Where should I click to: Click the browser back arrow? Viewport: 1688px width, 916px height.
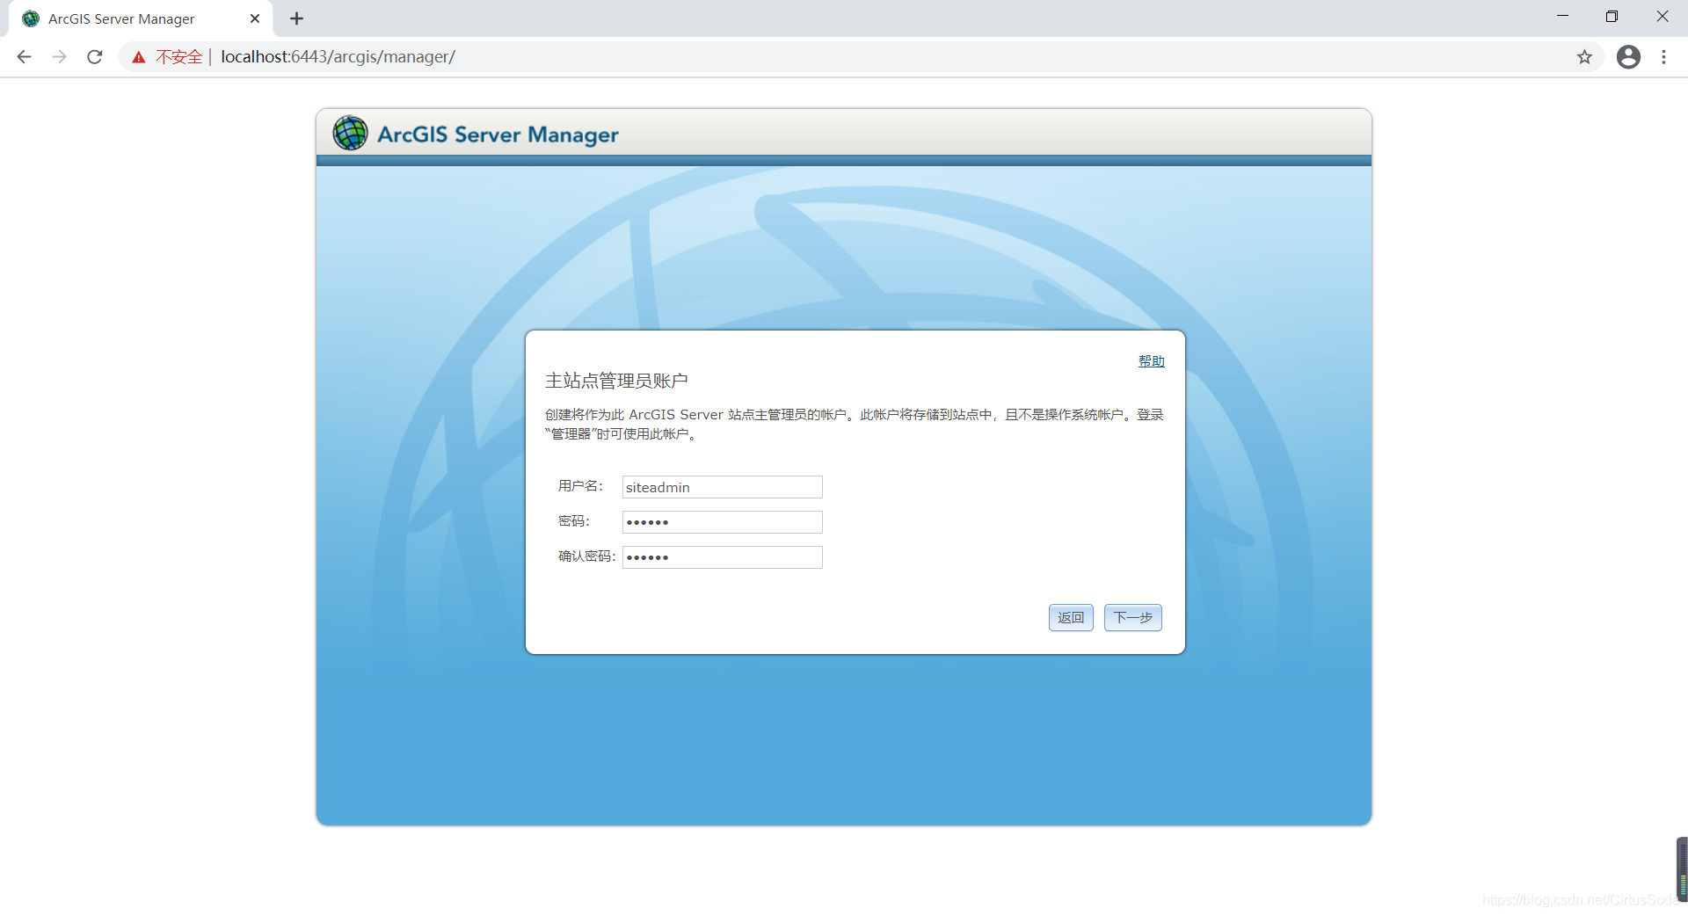click(24, 57)
